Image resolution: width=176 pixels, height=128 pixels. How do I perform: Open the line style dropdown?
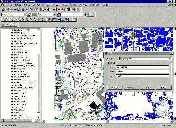point(25,14)
